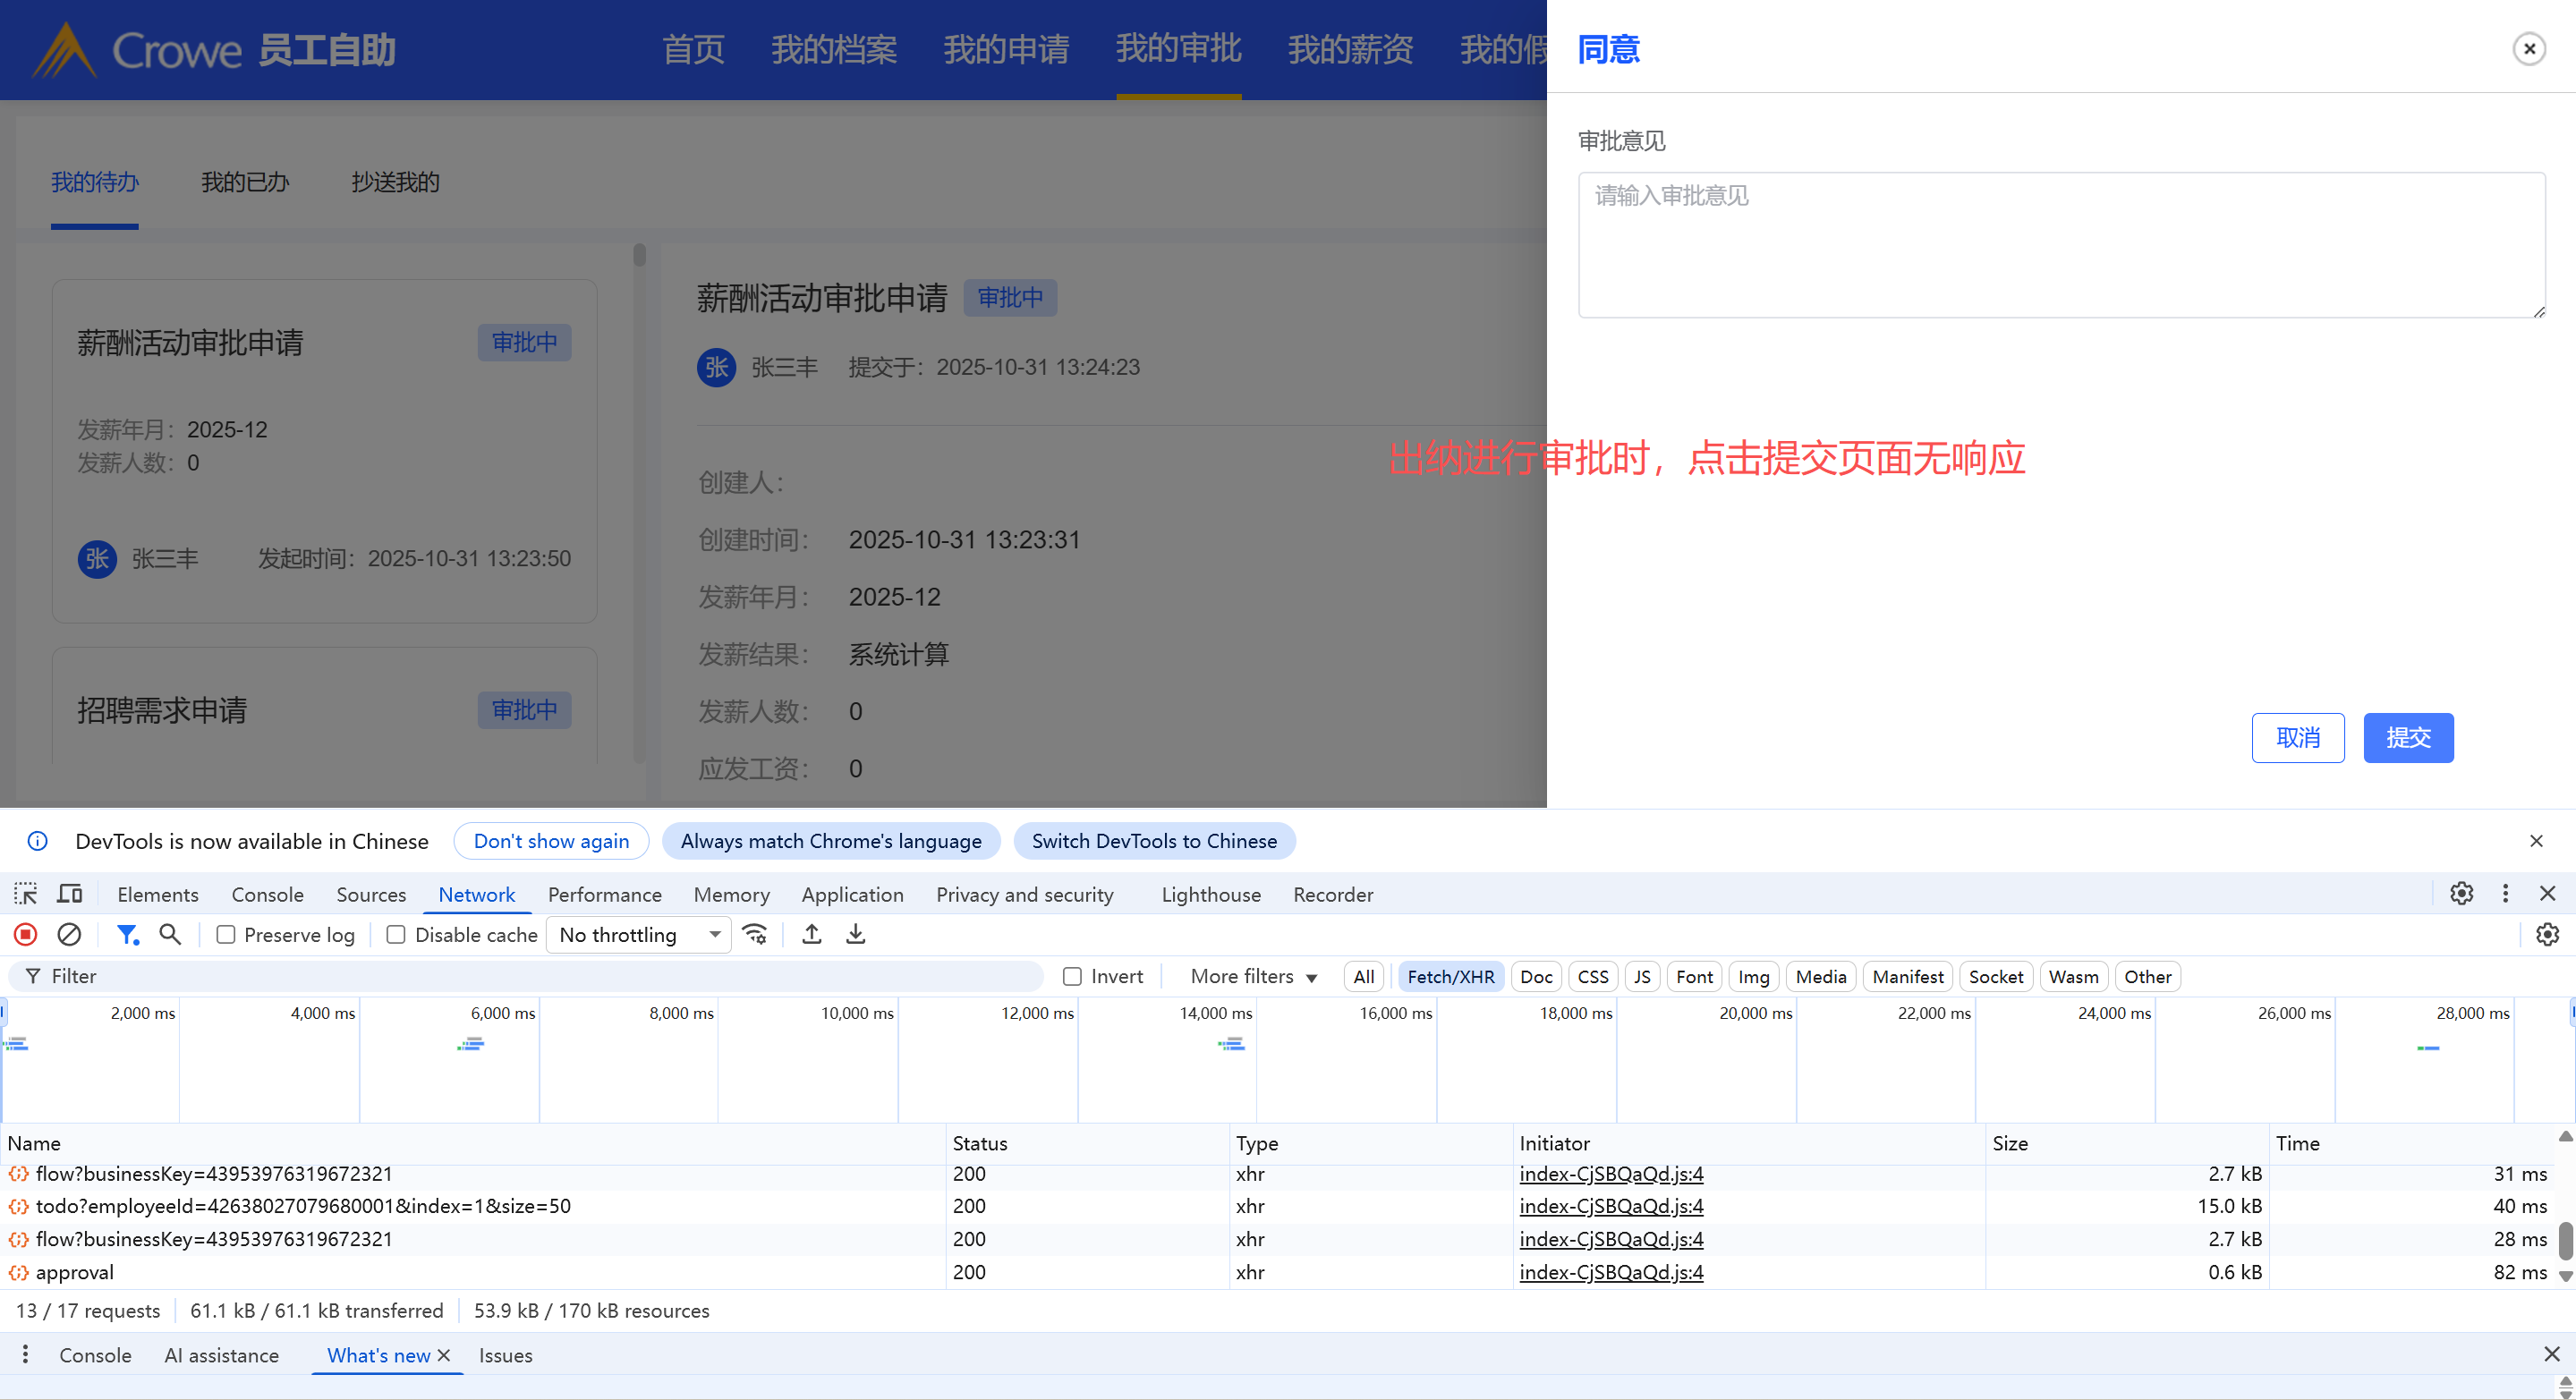Click the 审批意见 text area
The height and width of the screenshot is (1400, 2576).
2061,245
